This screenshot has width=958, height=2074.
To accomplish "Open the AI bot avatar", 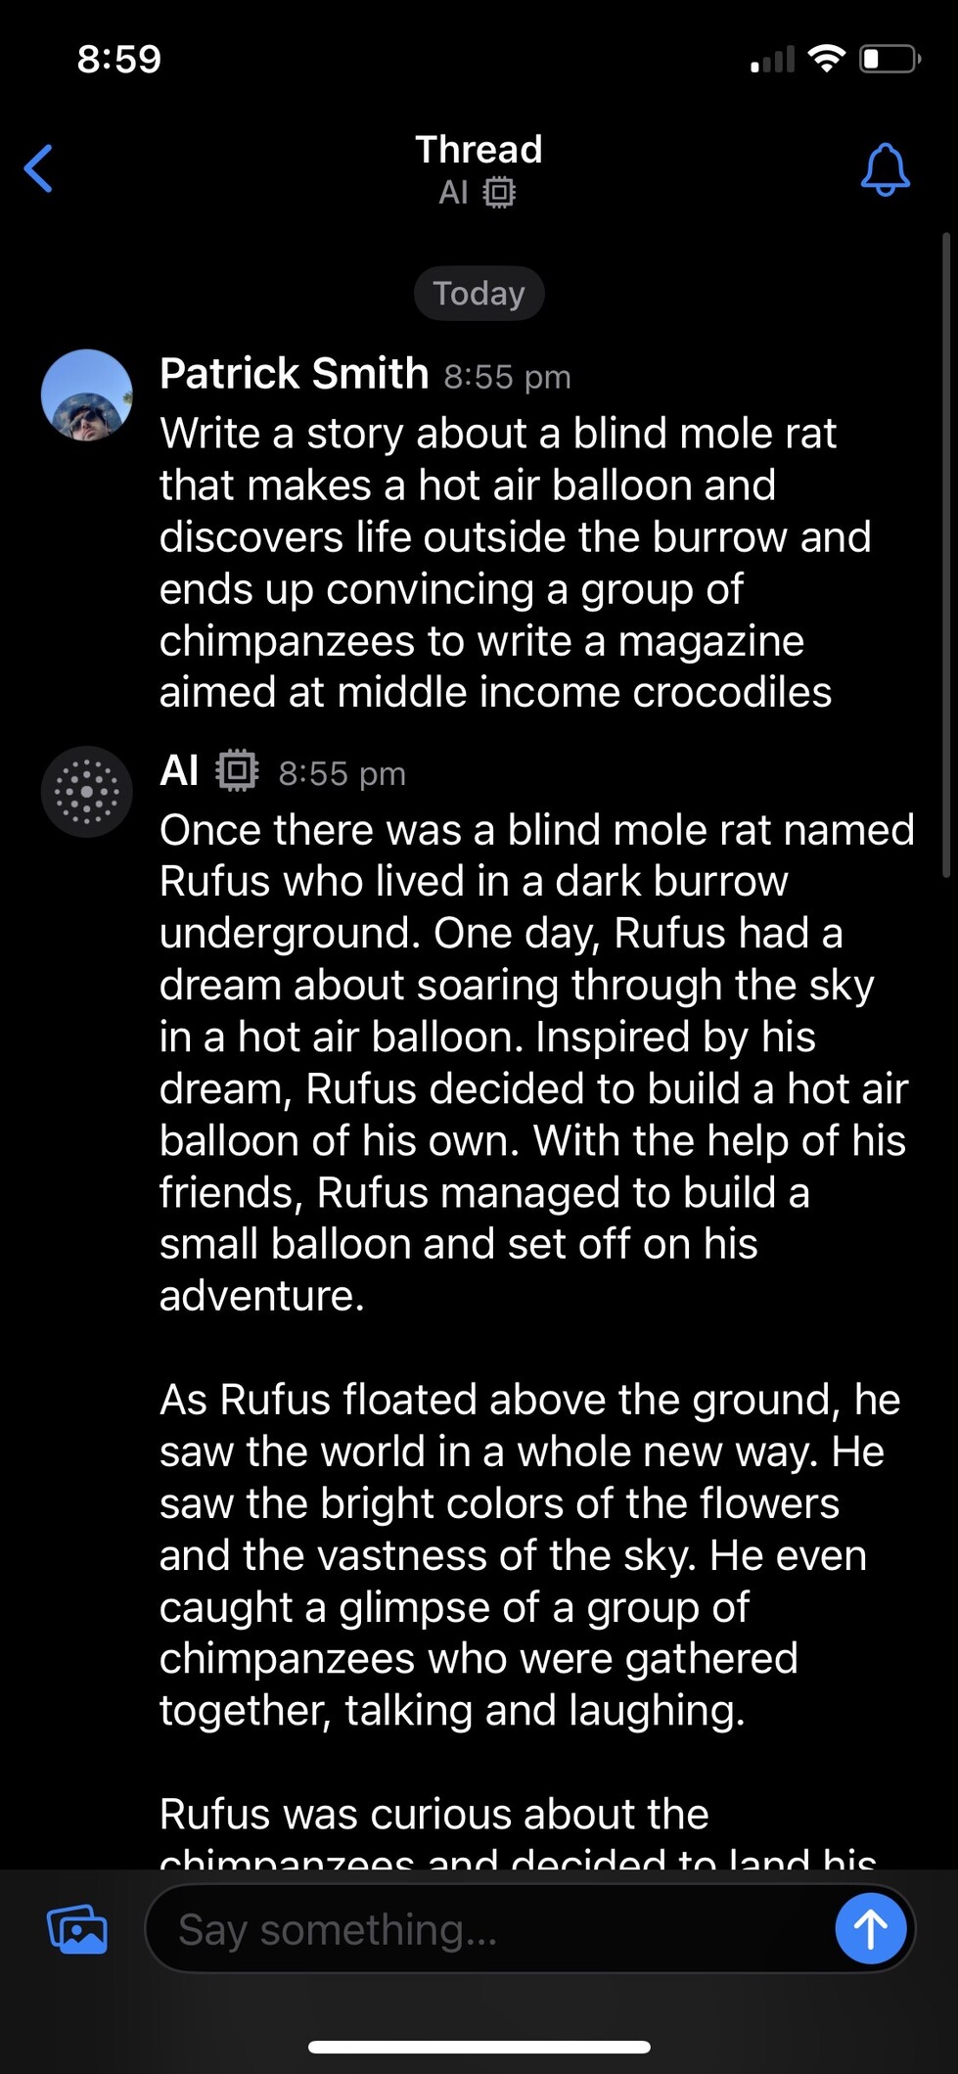I will tap(87, 792).
